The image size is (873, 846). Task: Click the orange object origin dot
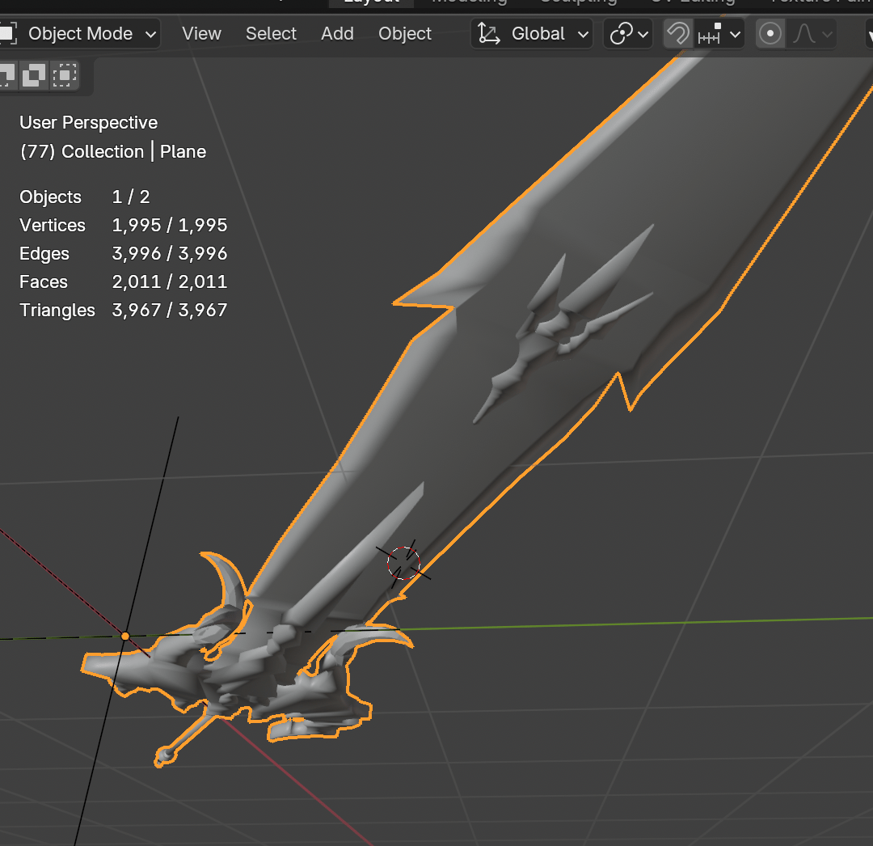tap(125, 636)
